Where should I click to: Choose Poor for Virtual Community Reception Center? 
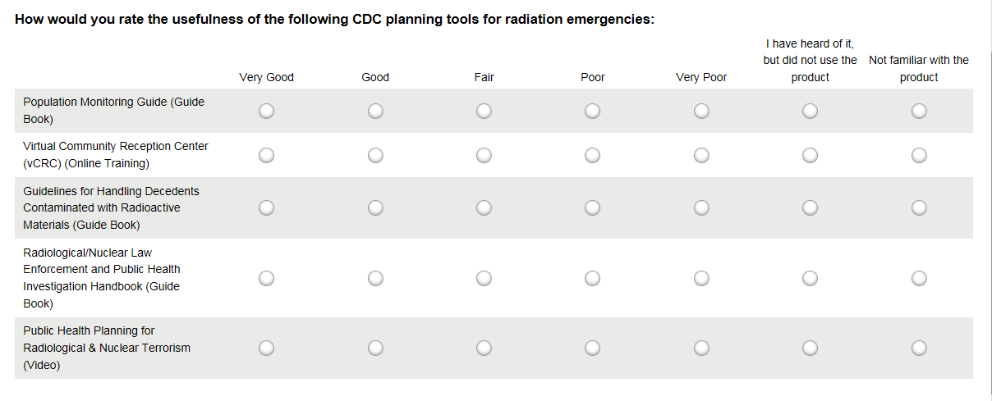(x=593, y=155)
